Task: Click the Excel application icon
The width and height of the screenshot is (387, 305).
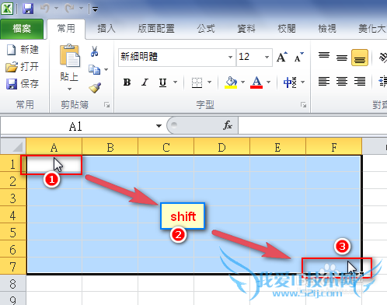Action: [7, 9]
